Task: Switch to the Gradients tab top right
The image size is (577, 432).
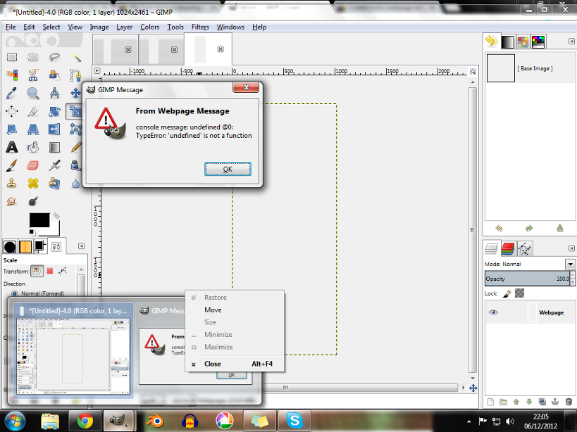Action: tap(507, 42)
